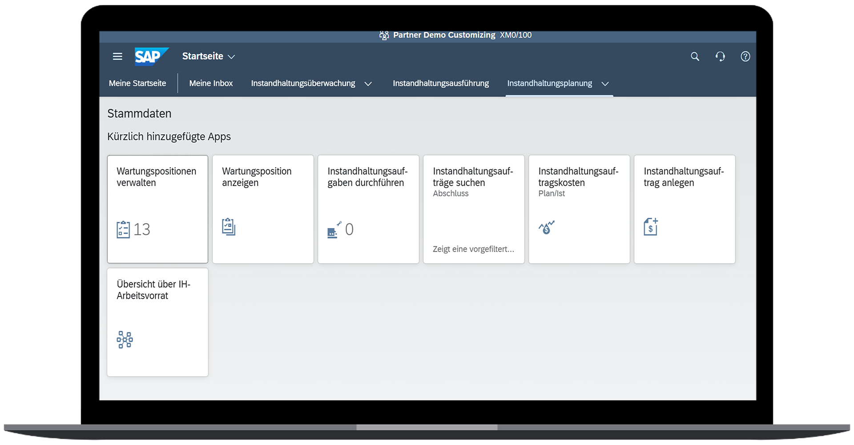Switch to Meine Startseite tab
Image resolution: width=854 pixels, height=445 pixels.
tap(137, 84)
